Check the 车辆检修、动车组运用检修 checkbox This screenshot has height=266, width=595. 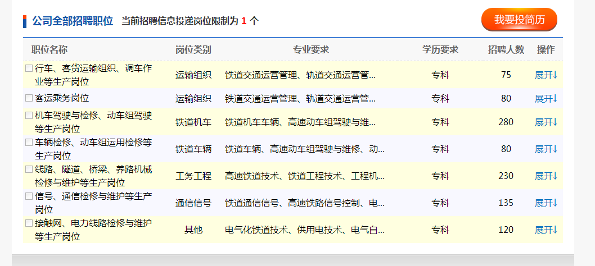(x=29, y=143)
